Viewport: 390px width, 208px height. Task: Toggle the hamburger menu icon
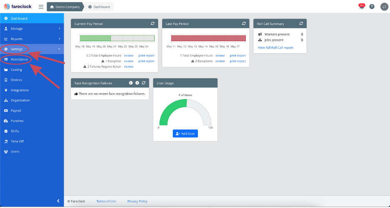point(41,7)
